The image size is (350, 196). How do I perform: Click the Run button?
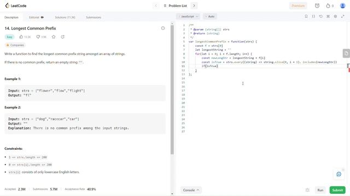coord(320,190)
